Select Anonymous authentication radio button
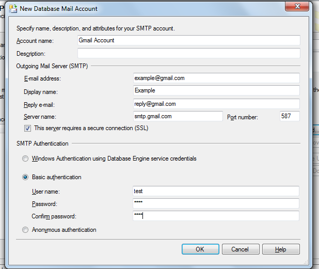The width and height of the screenshot is (319, 269). 25,230
